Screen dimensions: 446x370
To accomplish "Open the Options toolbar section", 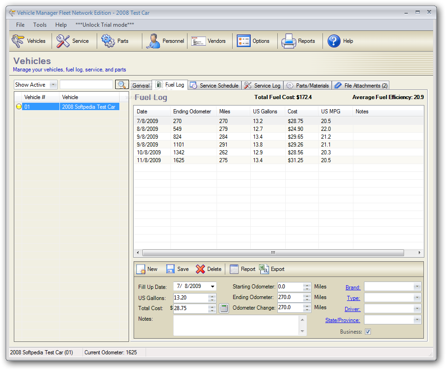I will tap(253, 41).
